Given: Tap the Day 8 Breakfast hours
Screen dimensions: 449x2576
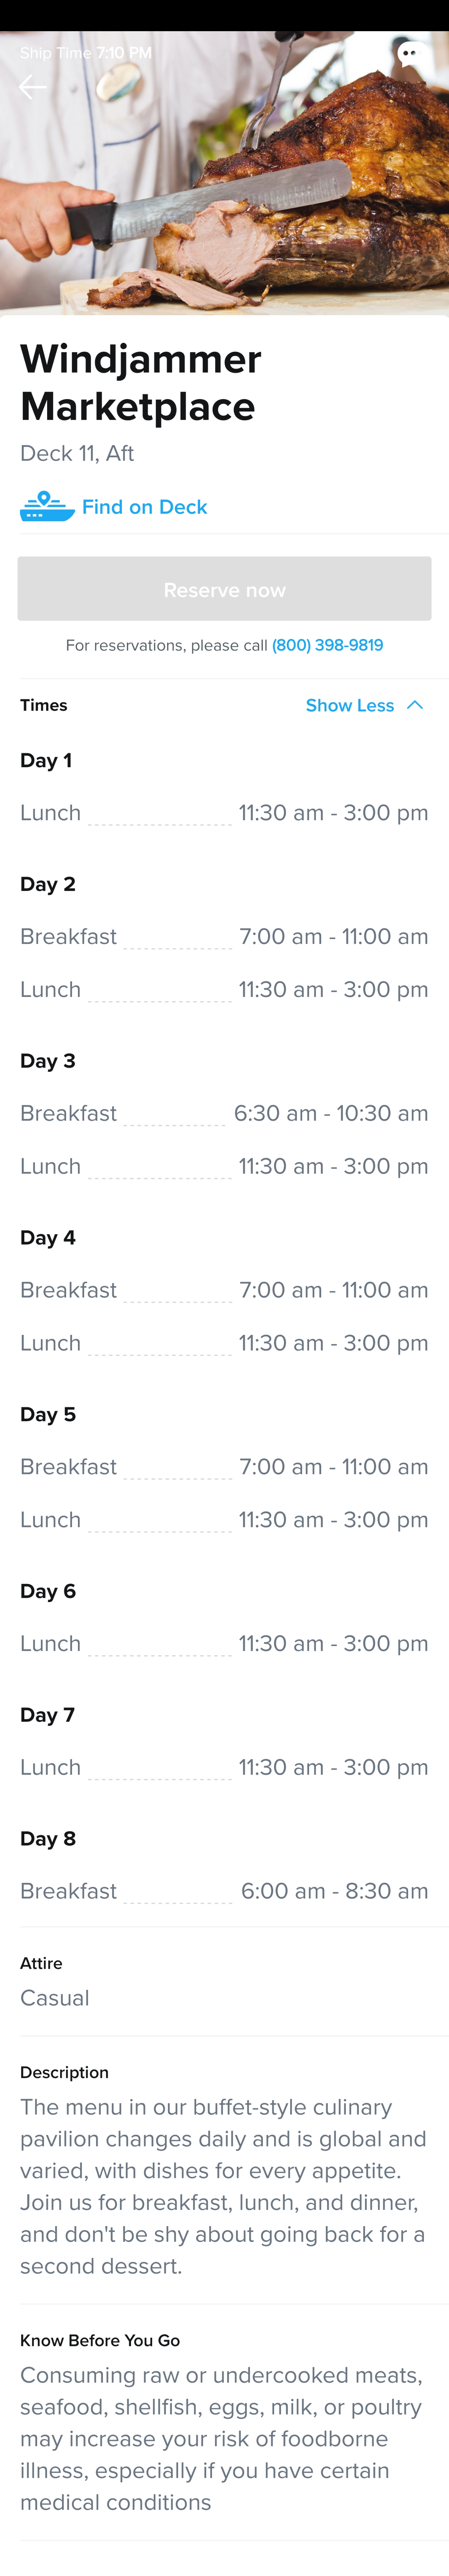Looking at the screenshot, I should (335, 1891).
